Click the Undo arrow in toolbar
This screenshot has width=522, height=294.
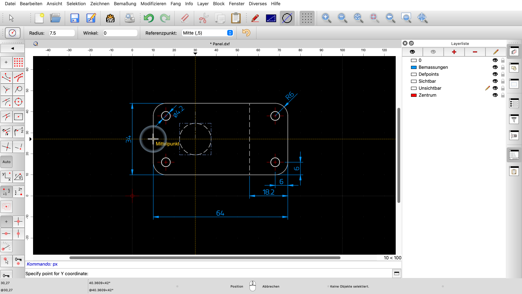point(149,18)
